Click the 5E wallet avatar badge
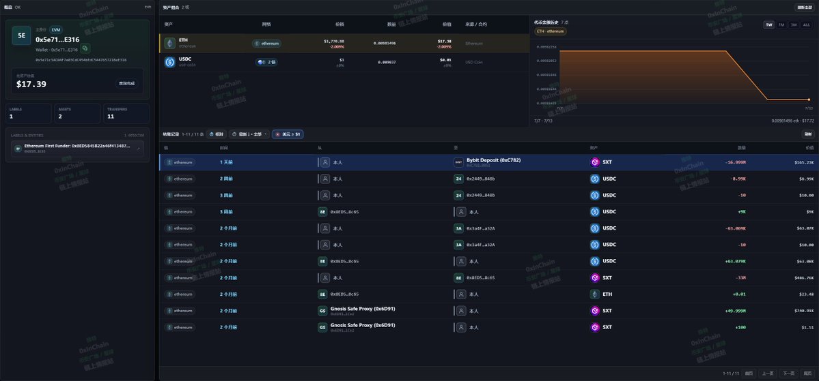The width and height of the screenshot is (819, 381). [22, 36]
